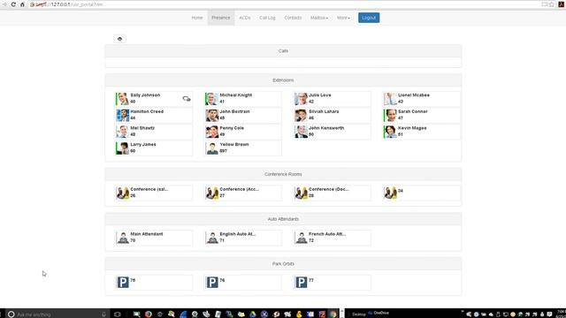The width and height of the screenshot is (566, 318).
Task: Toggle the eye visibility button above Calls
Action: point(120,39)
